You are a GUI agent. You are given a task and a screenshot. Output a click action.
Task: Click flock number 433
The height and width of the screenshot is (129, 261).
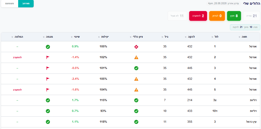tap(190, 111)
